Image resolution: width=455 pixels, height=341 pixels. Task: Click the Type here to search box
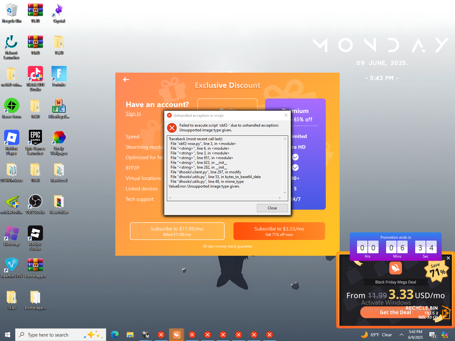pyautogui.click(x=61, y=335)
